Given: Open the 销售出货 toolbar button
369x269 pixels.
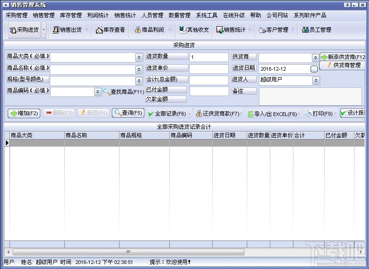Looking at the screenshot, I should (x=67, y=29).
